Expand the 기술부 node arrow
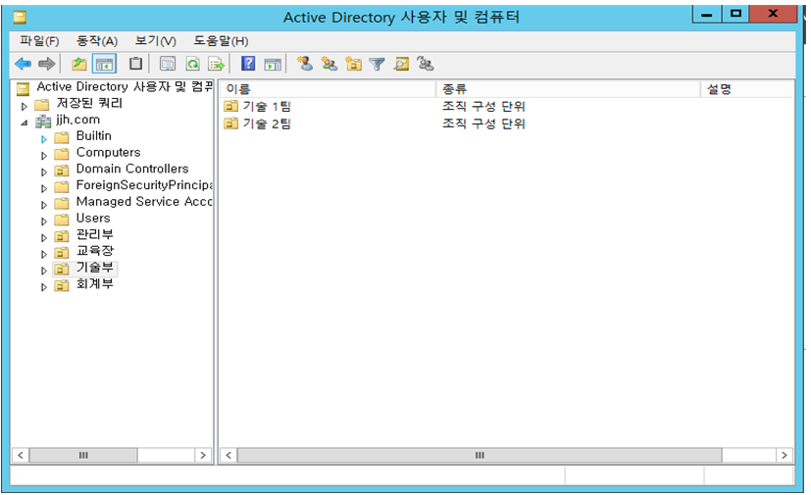The width and height of the screenshot is (811, 495). (44, 270)
